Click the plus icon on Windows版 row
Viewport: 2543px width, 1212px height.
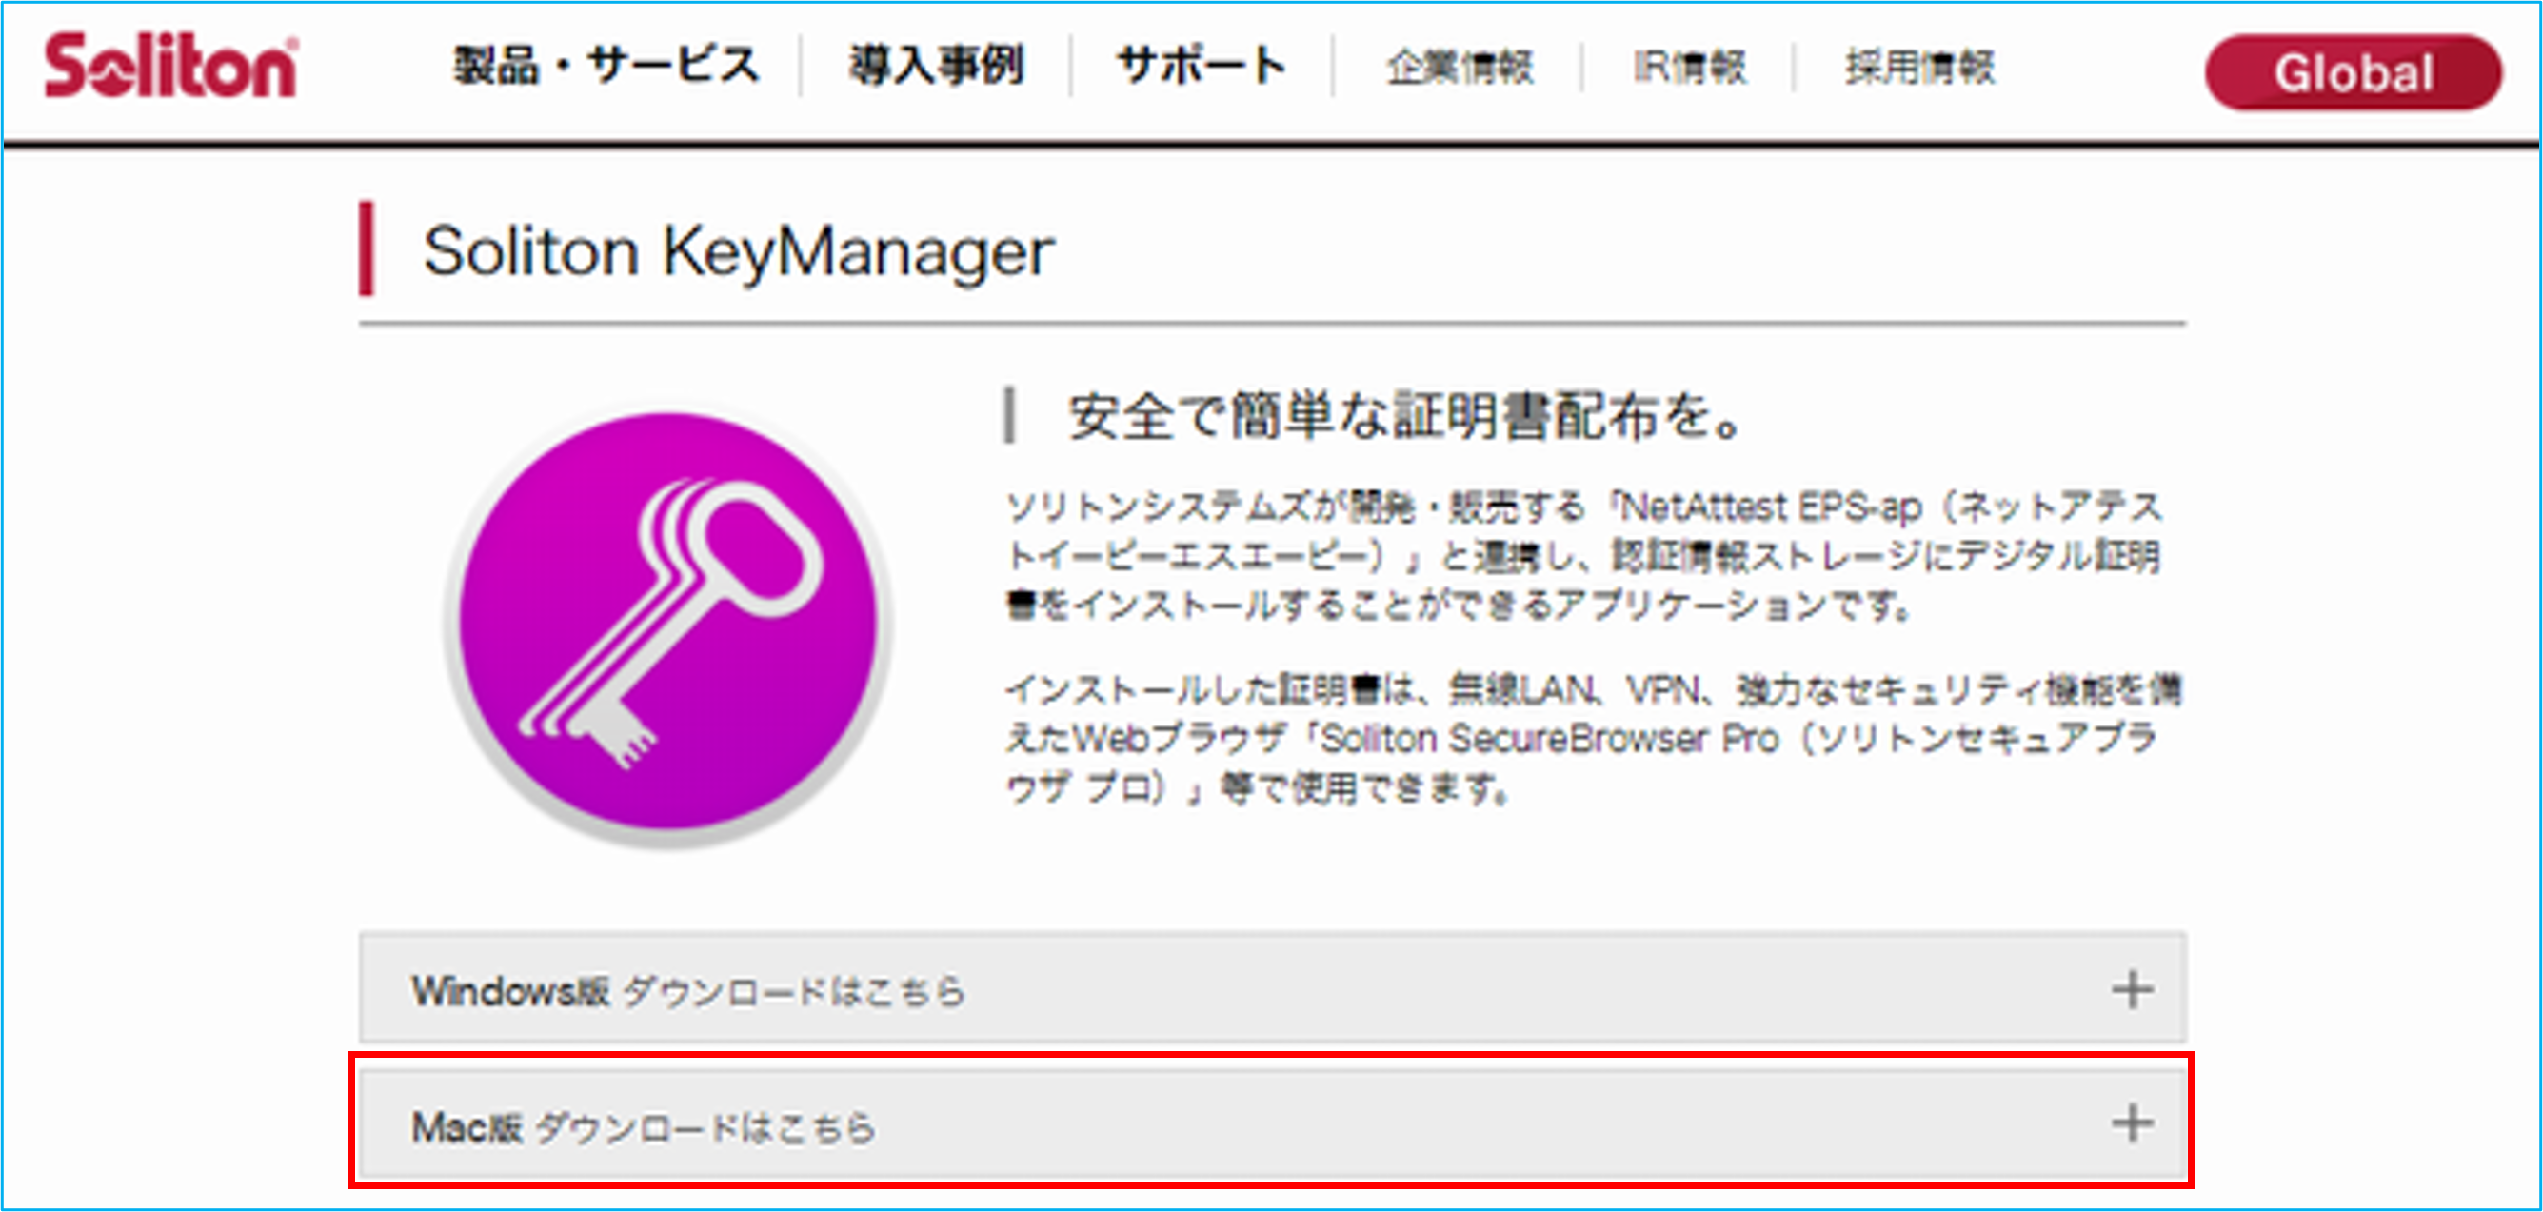pyautogui.click(x=2133, y=989)
